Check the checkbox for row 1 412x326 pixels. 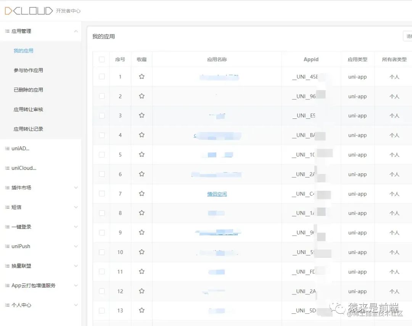[x=102, y=77]
